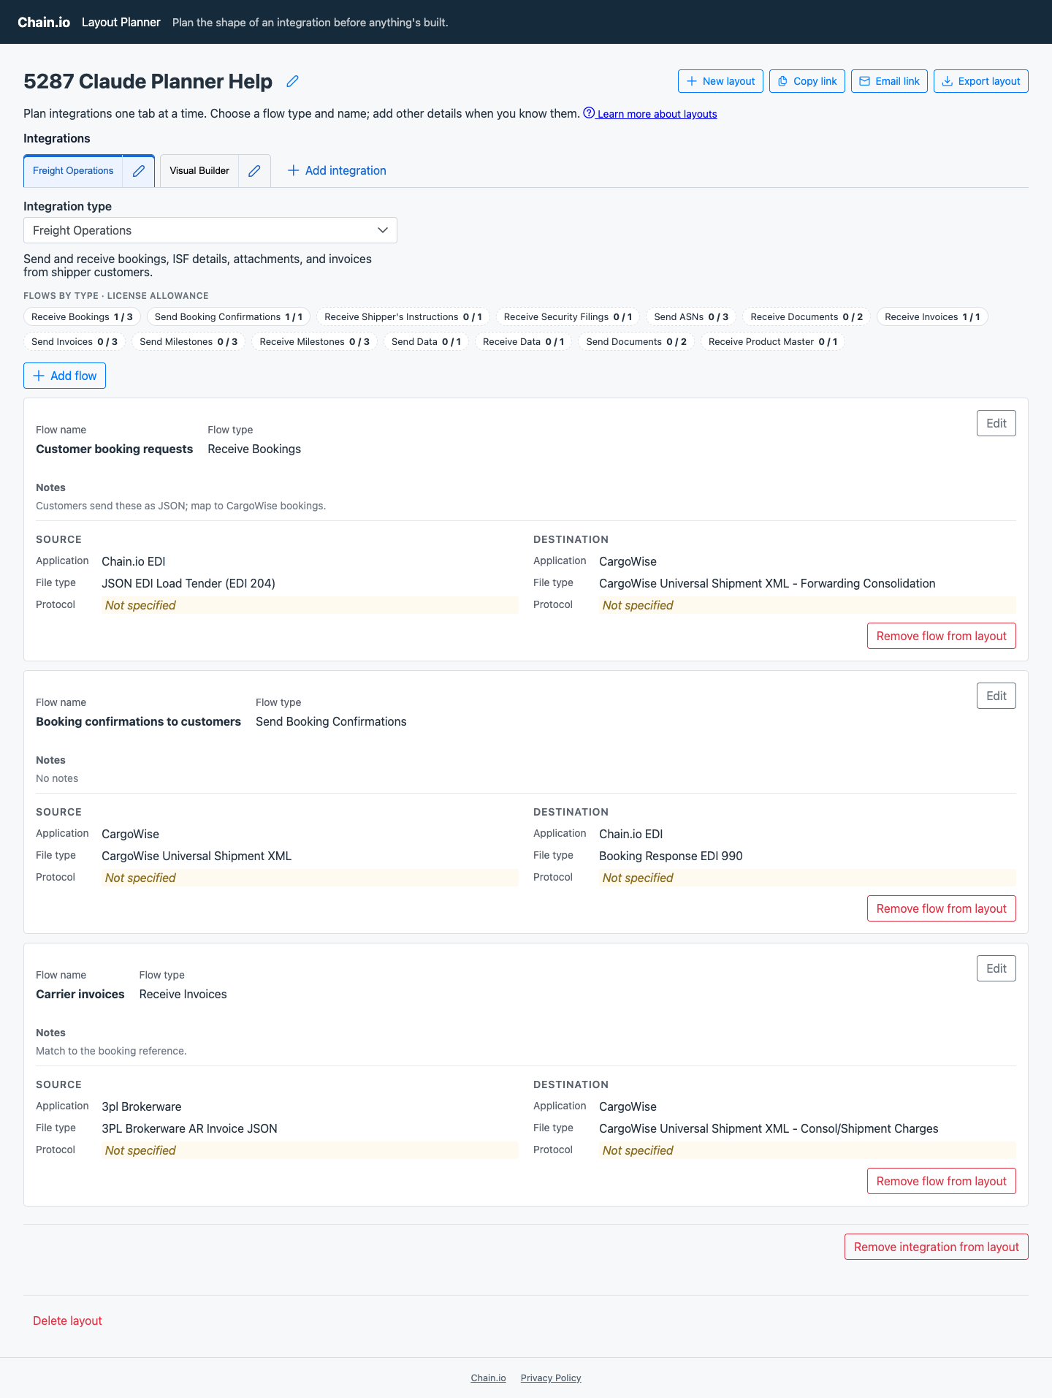Open Privacy Policy footer link
This screenshot has width=1052, height=1398.
(x=551, y=1378)
